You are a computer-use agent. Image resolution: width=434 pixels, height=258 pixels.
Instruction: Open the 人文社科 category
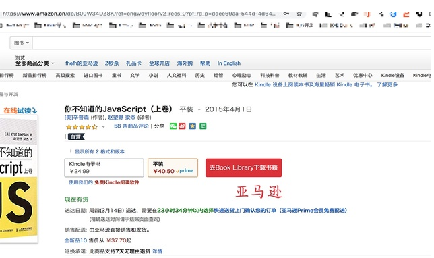[x=177, y=75]
